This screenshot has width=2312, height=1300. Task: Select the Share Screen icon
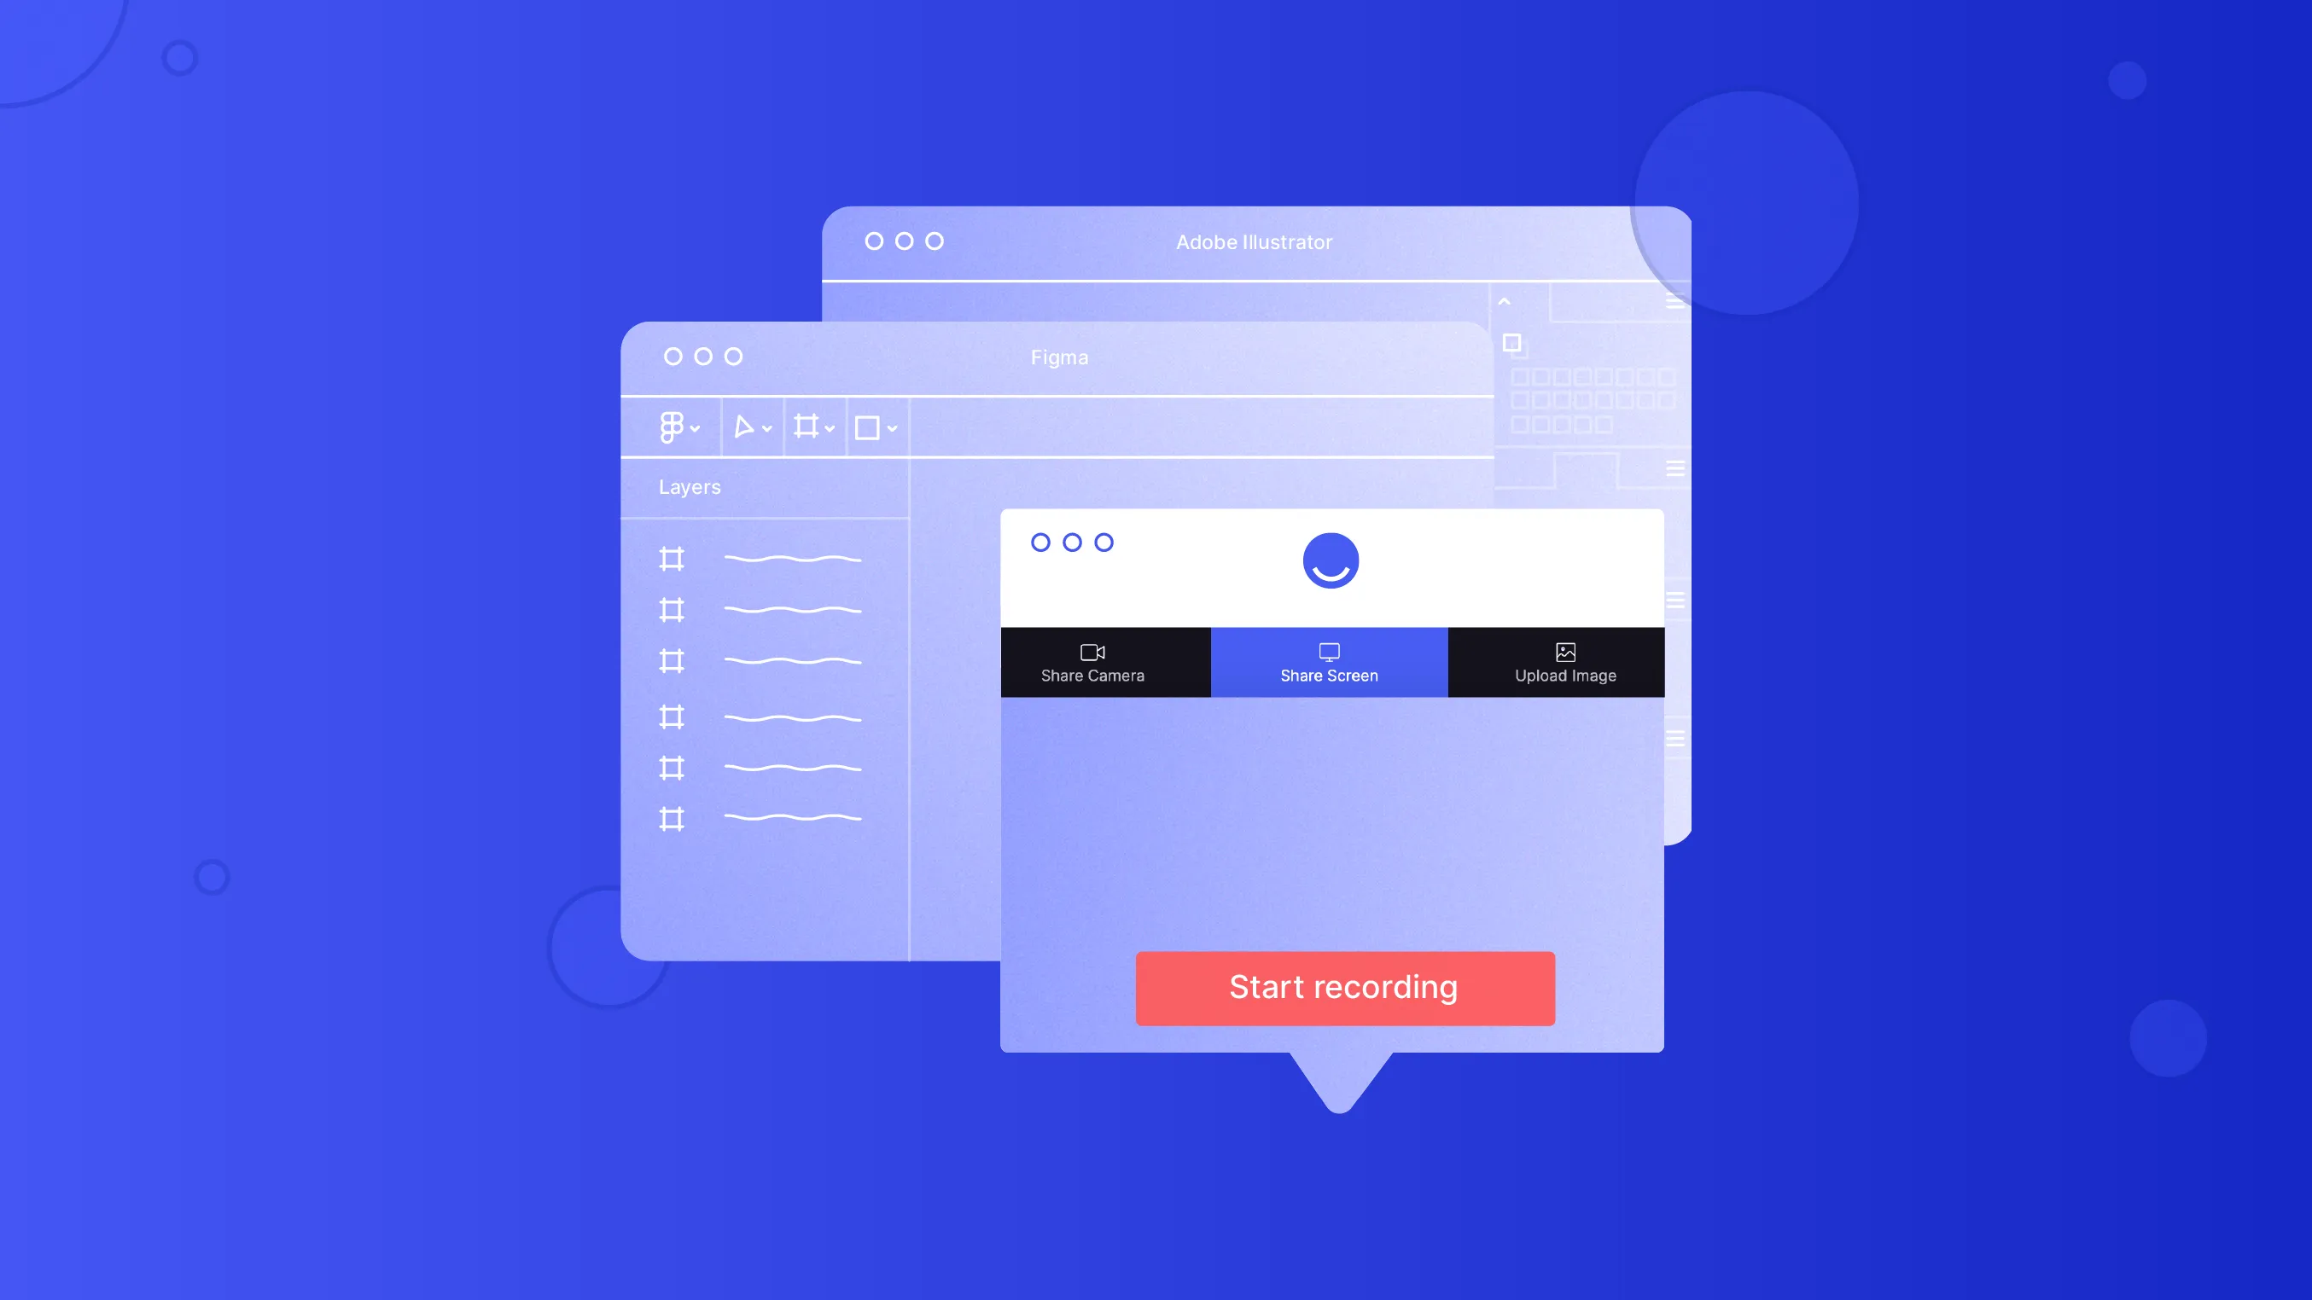tap(1329, 651)
